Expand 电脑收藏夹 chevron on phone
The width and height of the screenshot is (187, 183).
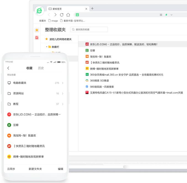(63, 83)
